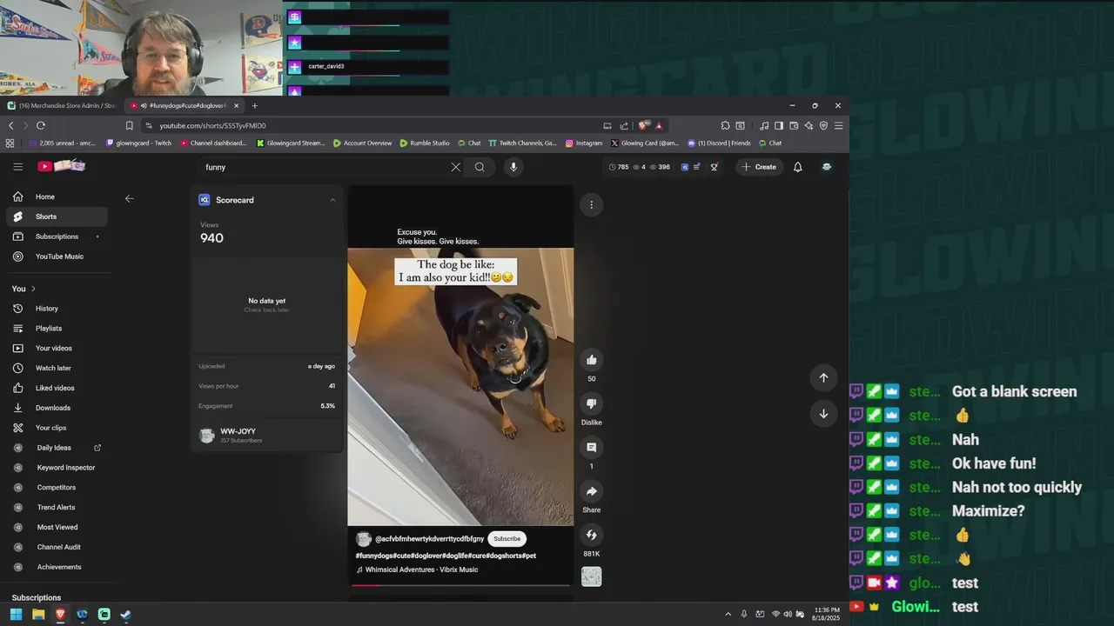Open Brave Wallet icon in toolbar
The height and width of the screenshot is (626, 1114).
click(x=794, y=125)
